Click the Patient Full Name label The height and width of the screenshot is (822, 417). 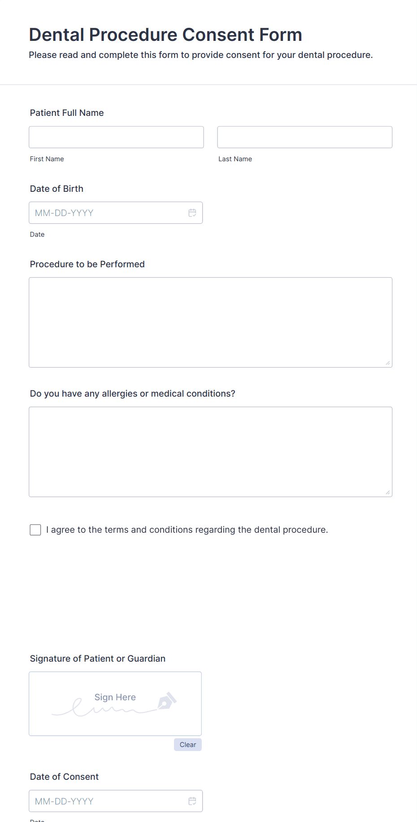point(66,113)
